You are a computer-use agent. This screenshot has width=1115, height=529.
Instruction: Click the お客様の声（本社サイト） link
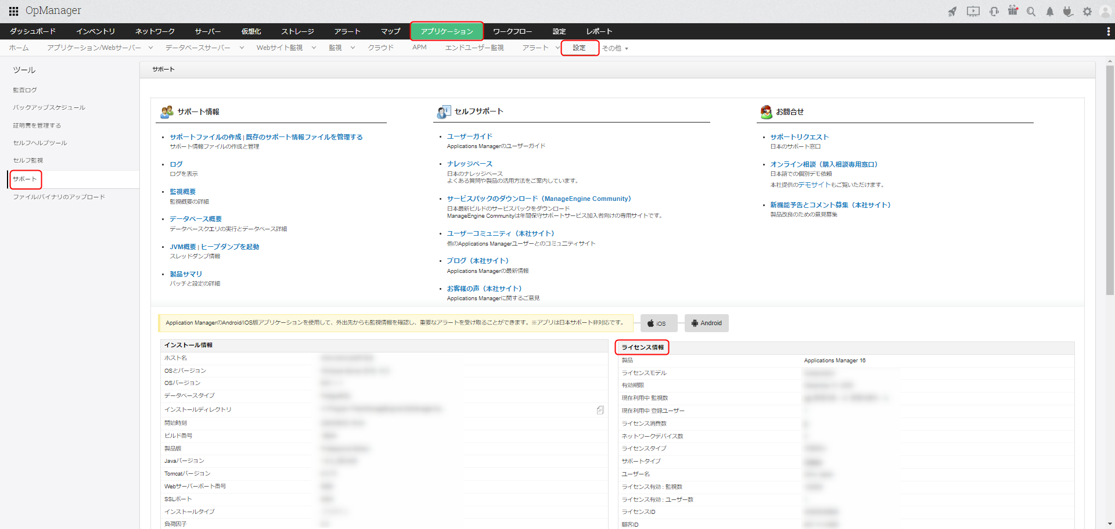point(484,289)
